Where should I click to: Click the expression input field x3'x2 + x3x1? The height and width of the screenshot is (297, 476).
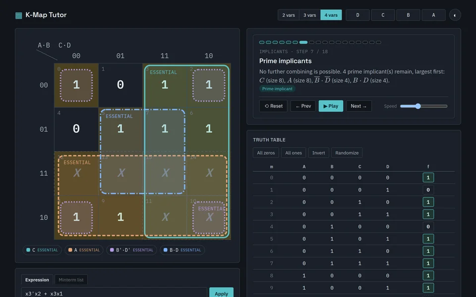point(114,294)
